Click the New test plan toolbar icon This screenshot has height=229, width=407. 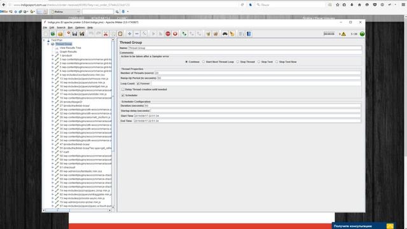[x=46, y=34]
